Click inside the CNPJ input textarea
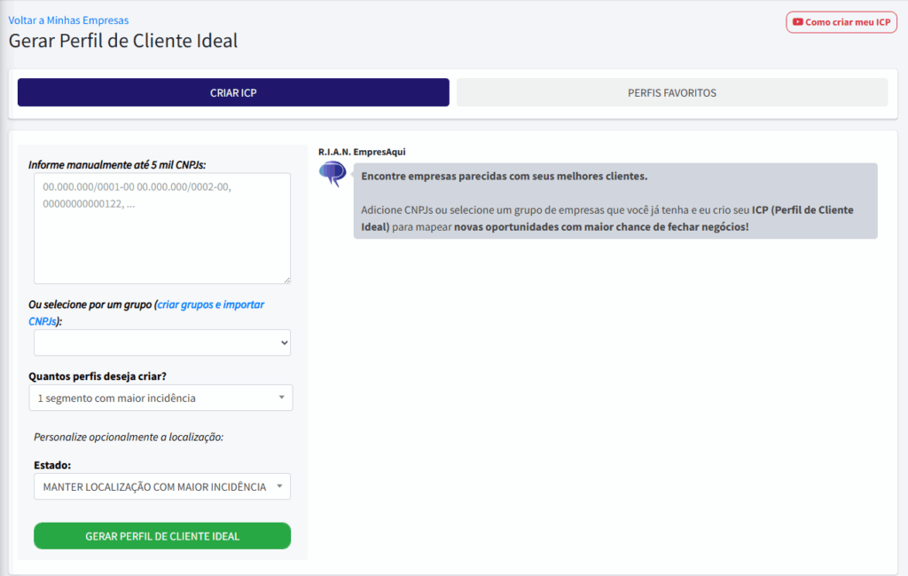Viewport: 908px width, 576px height. pos(162,226)
